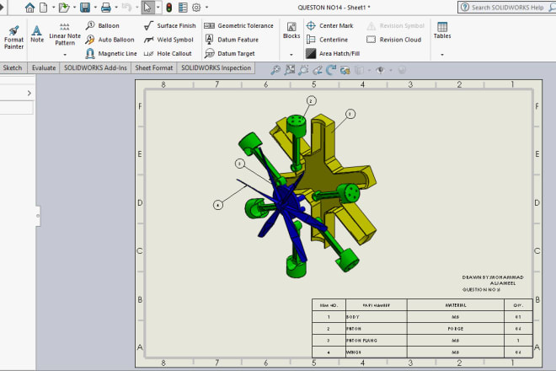Expand the Print dropdown arrow
Viewport: 556px width, 371px height.
(x=116, y=8)
